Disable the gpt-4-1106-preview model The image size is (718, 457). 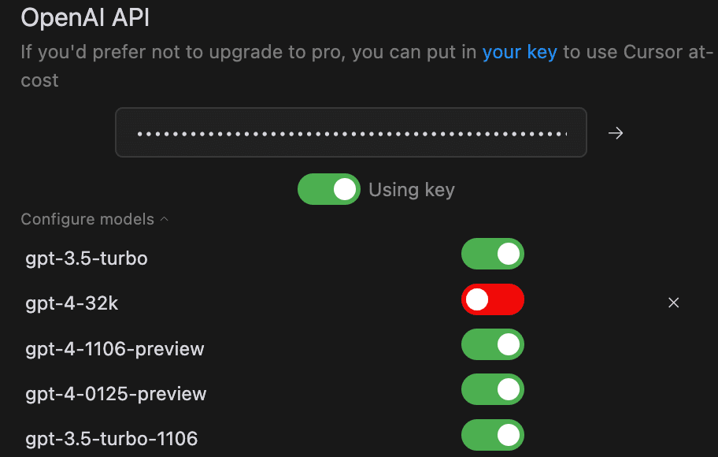tap(492, 344)
